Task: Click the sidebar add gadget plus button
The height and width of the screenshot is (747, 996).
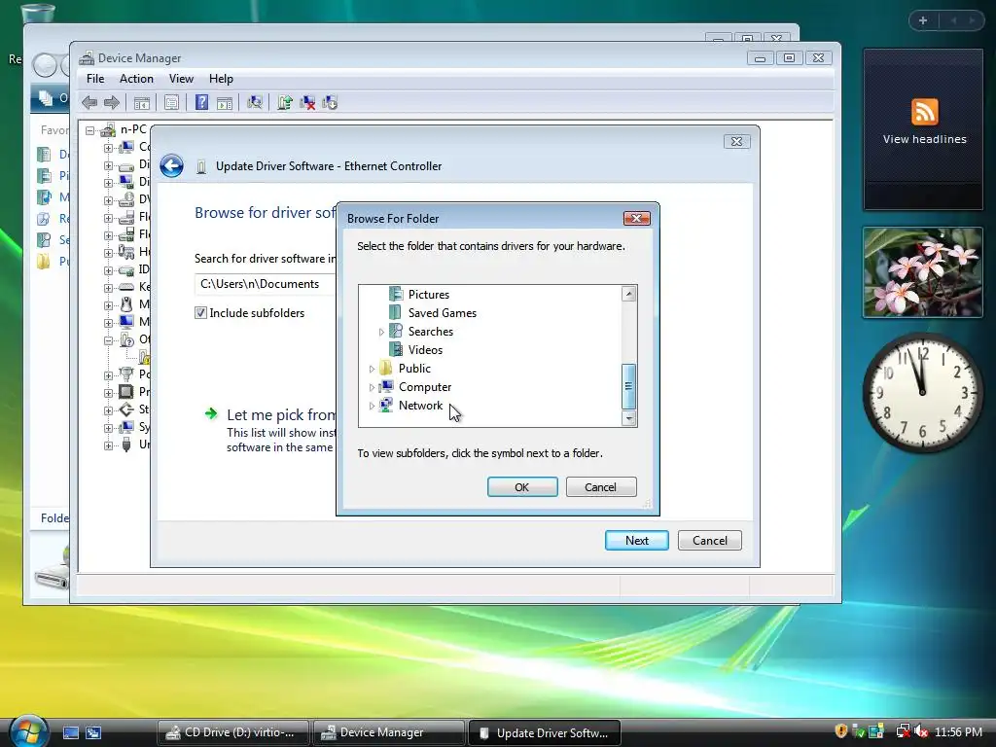Action: 923,20
